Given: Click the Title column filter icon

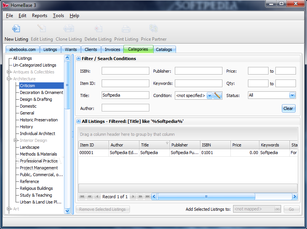Looking at the screenshot, I should coord(167,143).
